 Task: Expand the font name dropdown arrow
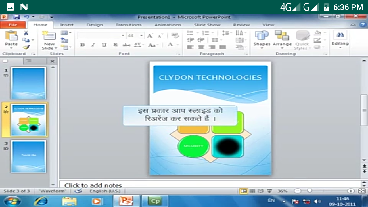click(123, 36)
